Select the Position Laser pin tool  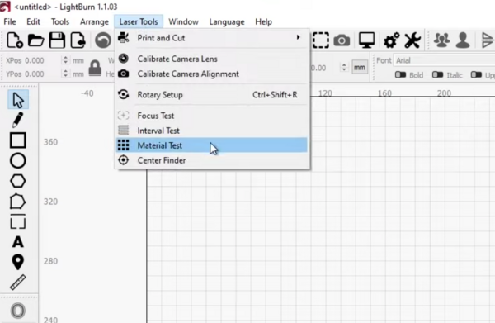click(17, 262)
